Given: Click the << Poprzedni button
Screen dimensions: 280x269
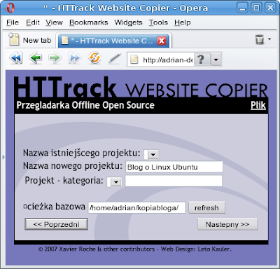Looking at the screenshot, I should click(x=56, y=224).
